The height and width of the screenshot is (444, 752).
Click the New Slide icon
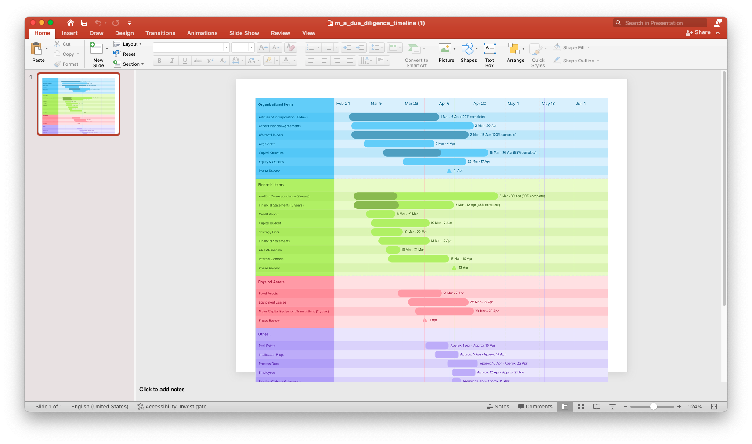[96, 48]
